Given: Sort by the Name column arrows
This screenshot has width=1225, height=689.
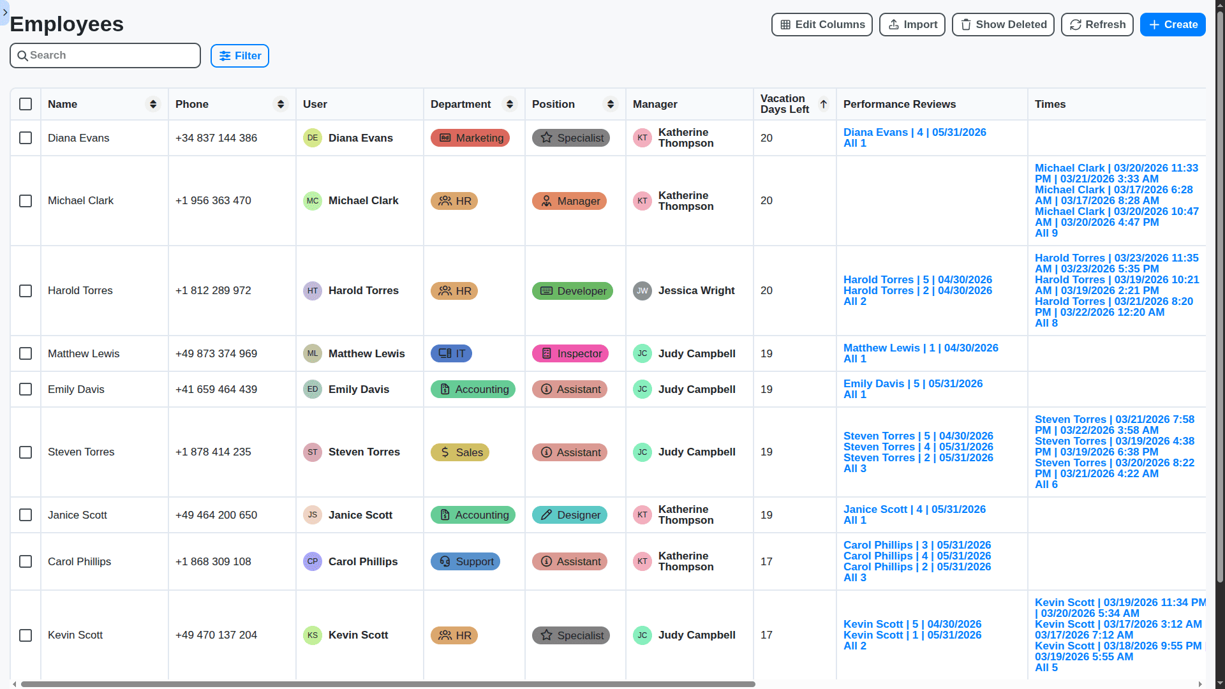Looking at the screenshot, I should (153, 104).
